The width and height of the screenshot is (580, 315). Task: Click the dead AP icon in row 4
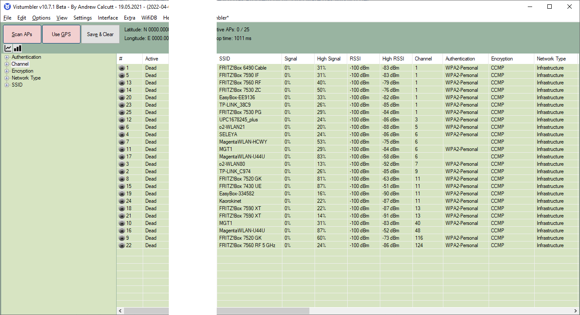tap(122, 134)
